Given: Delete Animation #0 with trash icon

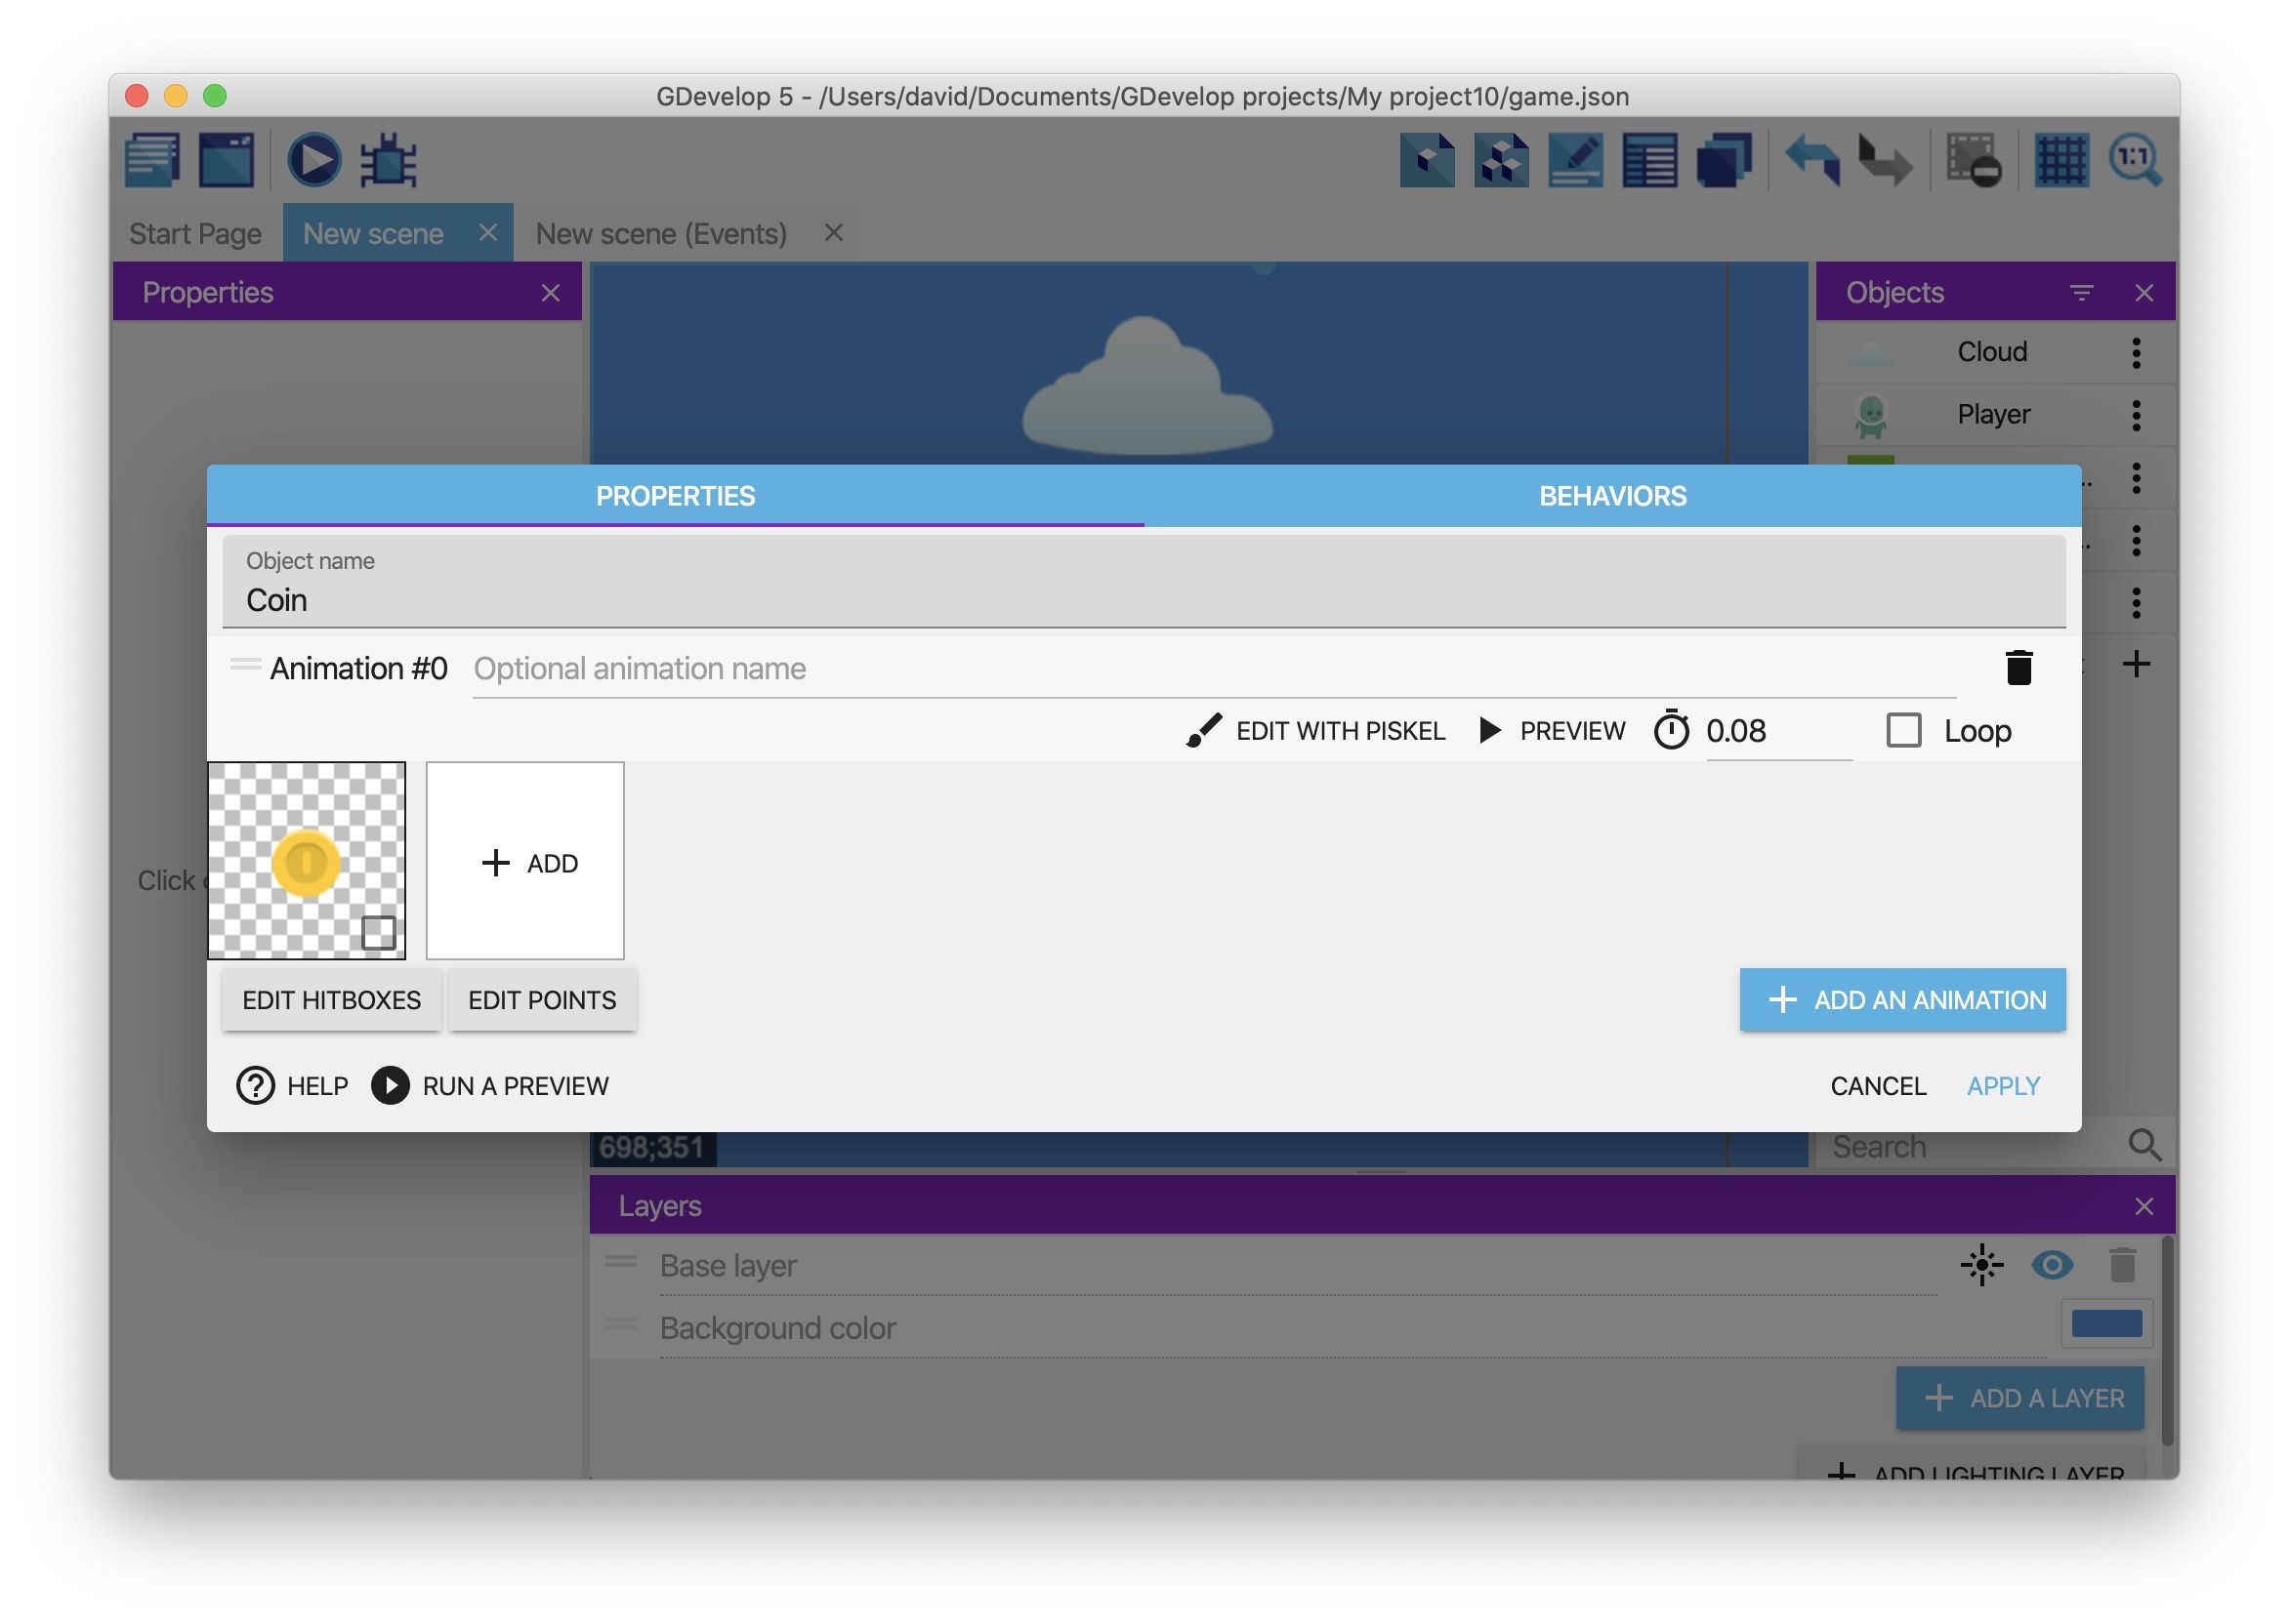Looking at the screenshot, I should click(2018, 668).
